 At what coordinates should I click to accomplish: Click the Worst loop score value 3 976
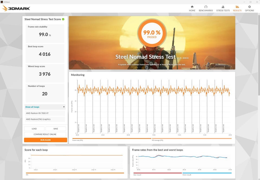pyautogui.click(x=45, y=74)
